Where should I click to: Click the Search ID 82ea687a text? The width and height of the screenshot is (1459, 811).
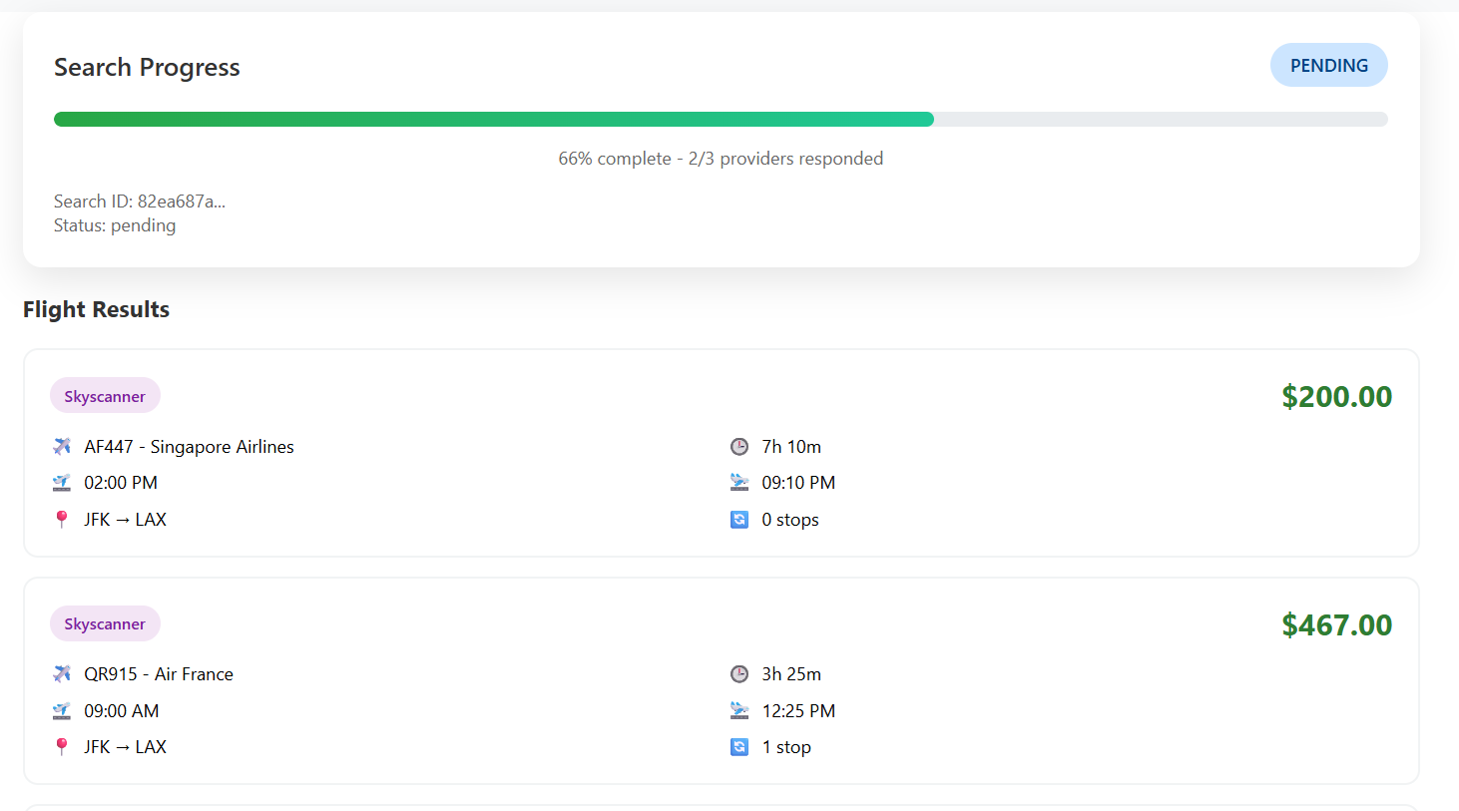(x=140, y=201)
